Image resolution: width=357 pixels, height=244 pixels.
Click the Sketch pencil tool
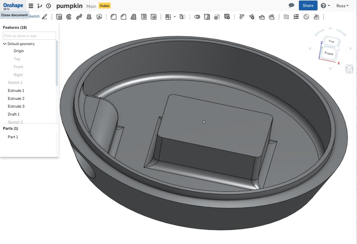click(45, 17)
